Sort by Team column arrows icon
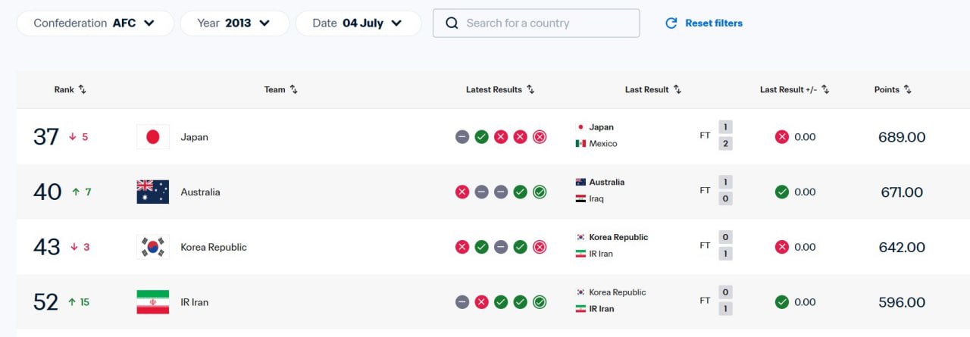This screenshot has width=970, height=337. tap(293, 89)
